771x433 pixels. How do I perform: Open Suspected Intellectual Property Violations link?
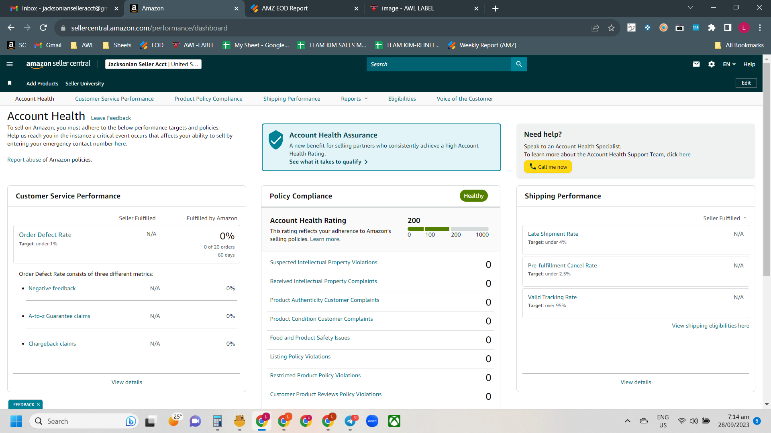click(x=324, y=262)
